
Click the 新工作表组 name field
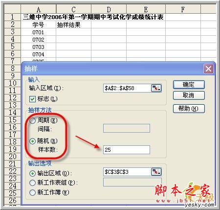pos(132,182)
